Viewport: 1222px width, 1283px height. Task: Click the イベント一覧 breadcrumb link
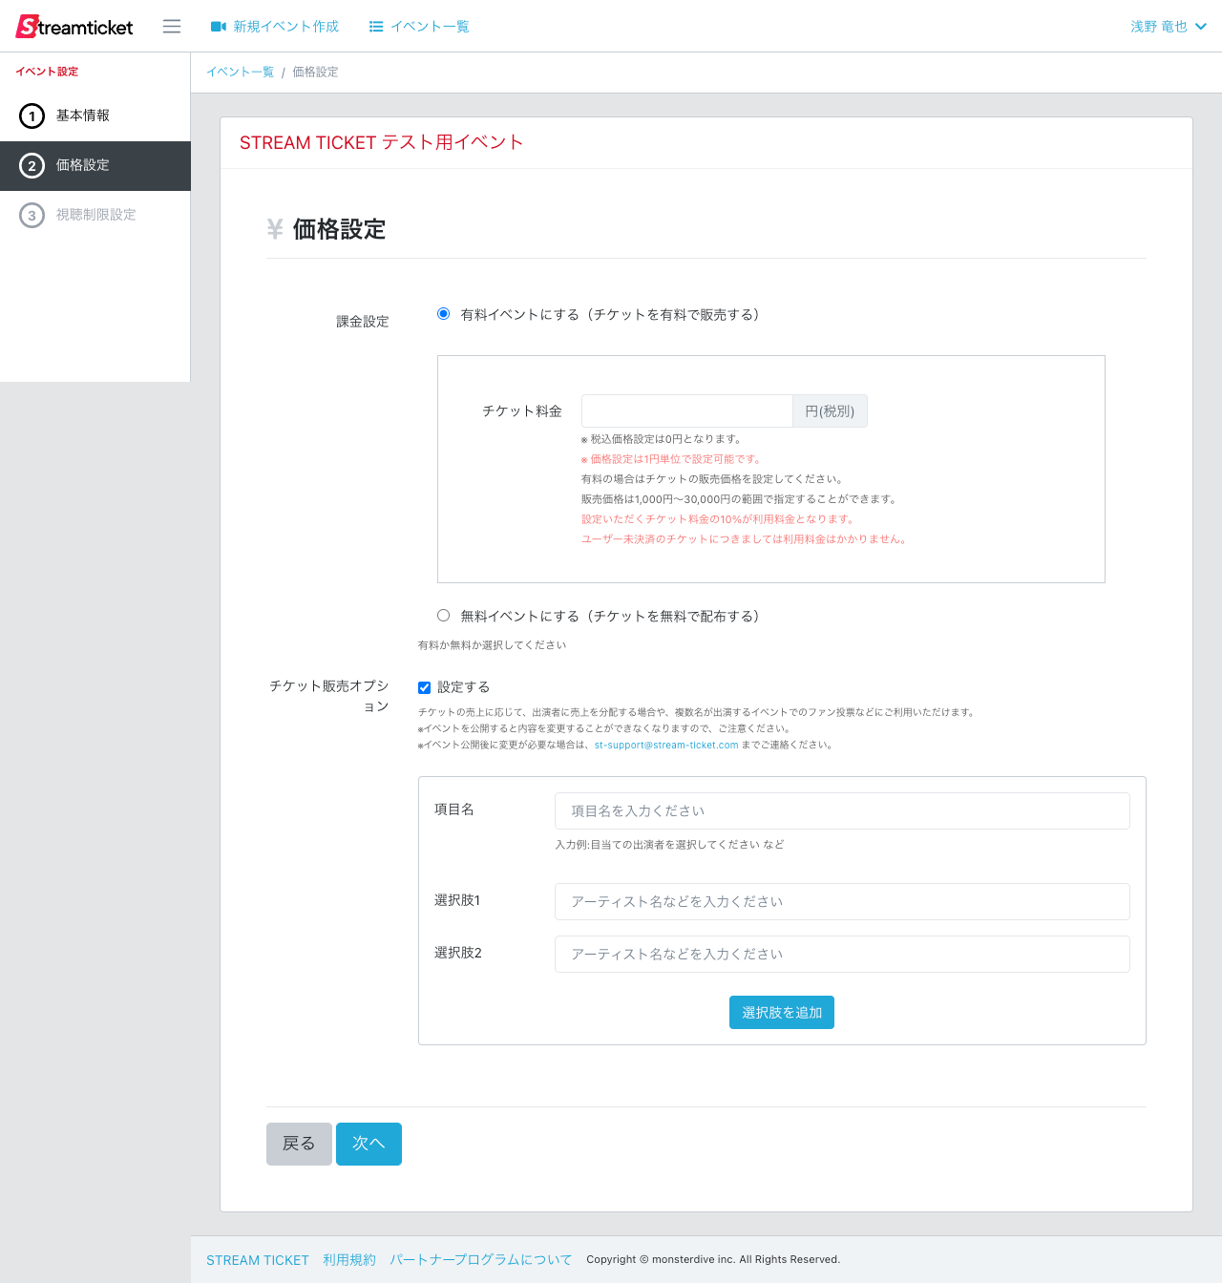(x=241, y=73)
